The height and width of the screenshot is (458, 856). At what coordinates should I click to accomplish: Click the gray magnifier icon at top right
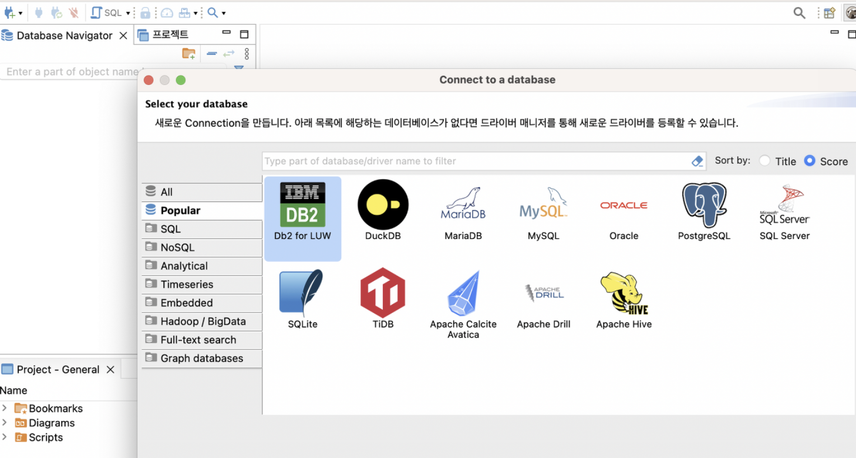tap(800, 13)
